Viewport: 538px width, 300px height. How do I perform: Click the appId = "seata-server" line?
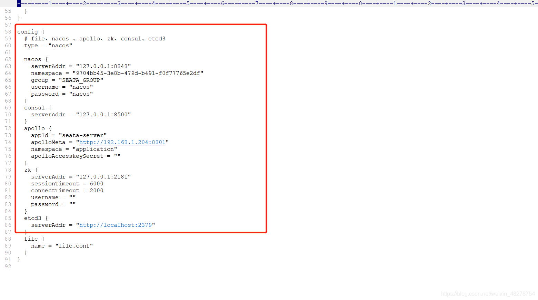tap(69, 135)
